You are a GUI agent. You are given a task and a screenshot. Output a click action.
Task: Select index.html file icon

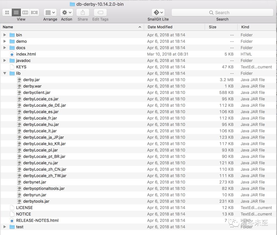click(12, 54)
